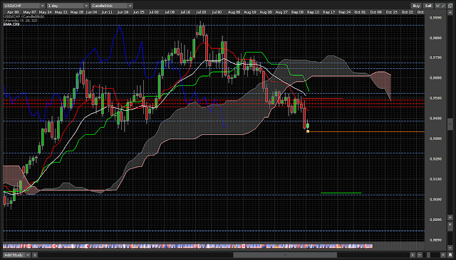This screenshot has width=456, height=260.
Task: Click the horizontal scroll right arrow
Action: 413,255
